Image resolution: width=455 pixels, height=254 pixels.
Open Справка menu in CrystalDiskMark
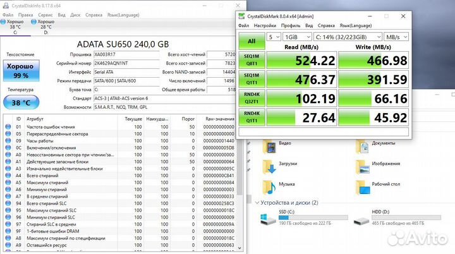point(326,25)
